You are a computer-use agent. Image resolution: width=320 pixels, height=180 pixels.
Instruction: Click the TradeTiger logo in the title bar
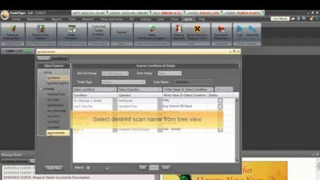[x=5, y=15]
